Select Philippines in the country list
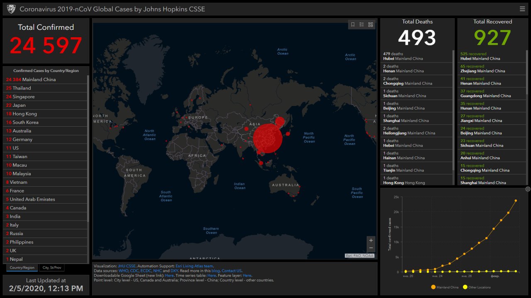 pyautogui.click(x=46, y=242)
